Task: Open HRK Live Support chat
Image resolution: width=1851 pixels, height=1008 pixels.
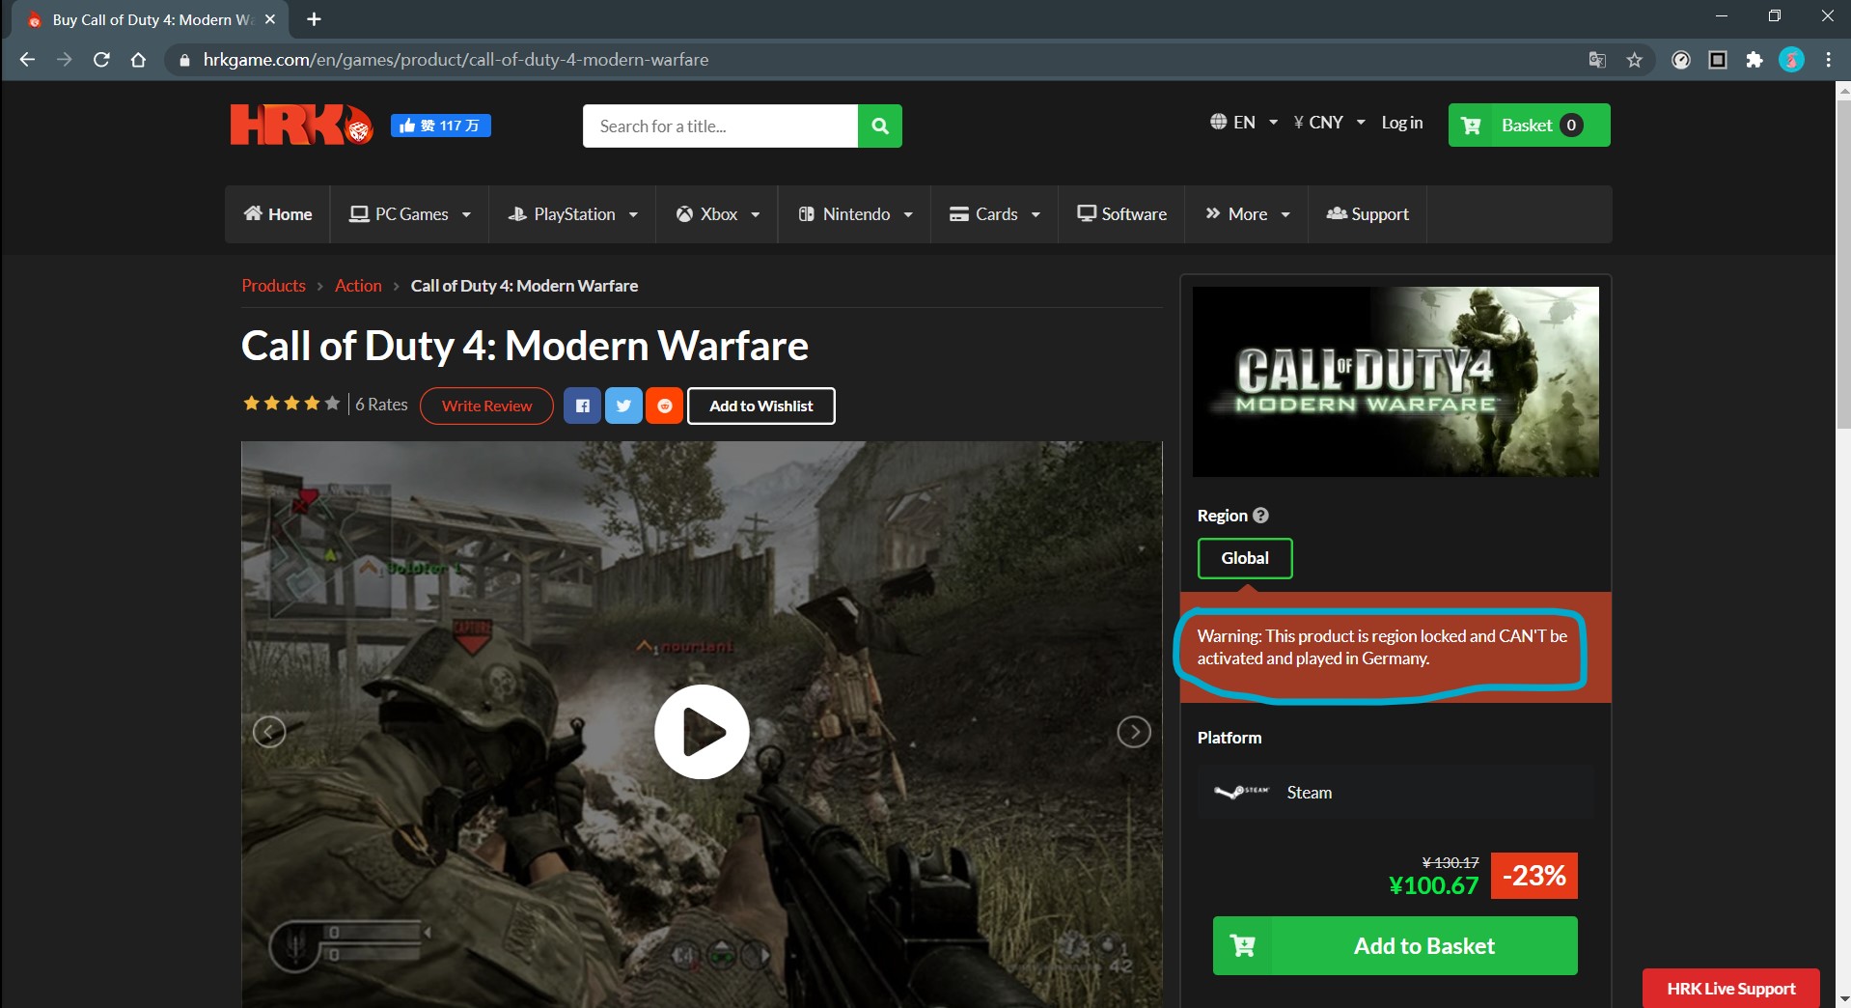Action: coord(1731,988)
